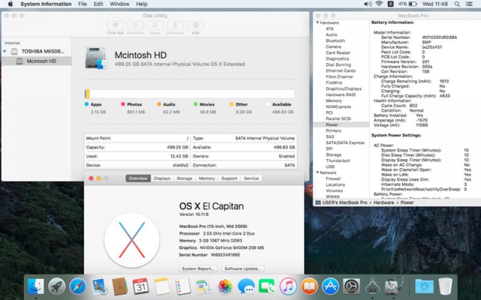
Task: Collapse Network section triangle in sidebar
Action: click(x=317, y=172)
